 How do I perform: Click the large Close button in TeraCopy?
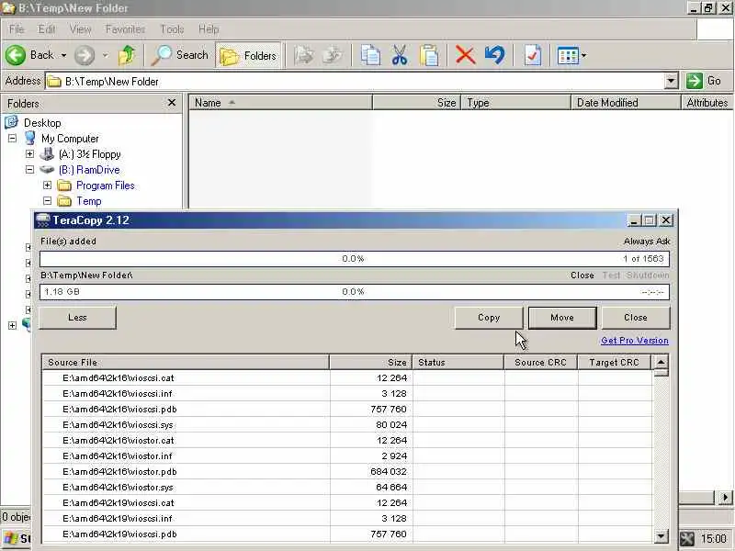[x=635, y=318]
